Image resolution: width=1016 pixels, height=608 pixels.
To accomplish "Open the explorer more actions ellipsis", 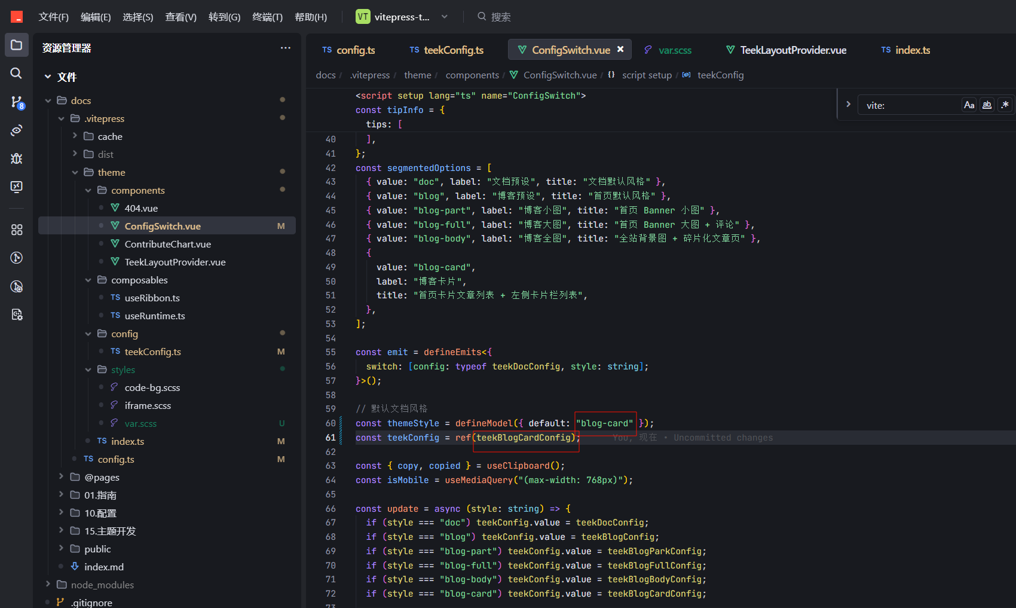I will pos(286,48).
